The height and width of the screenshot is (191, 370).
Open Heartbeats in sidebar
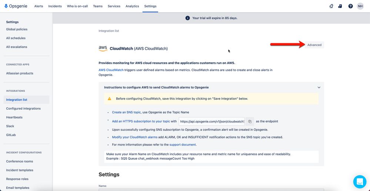point(14,117)
